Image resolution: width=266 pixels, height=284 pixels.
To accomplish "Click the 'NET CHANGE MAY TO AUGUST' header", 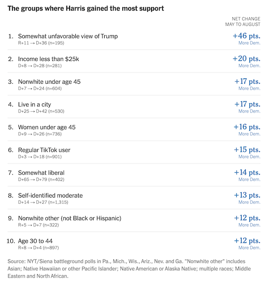I will click(243, 22).
